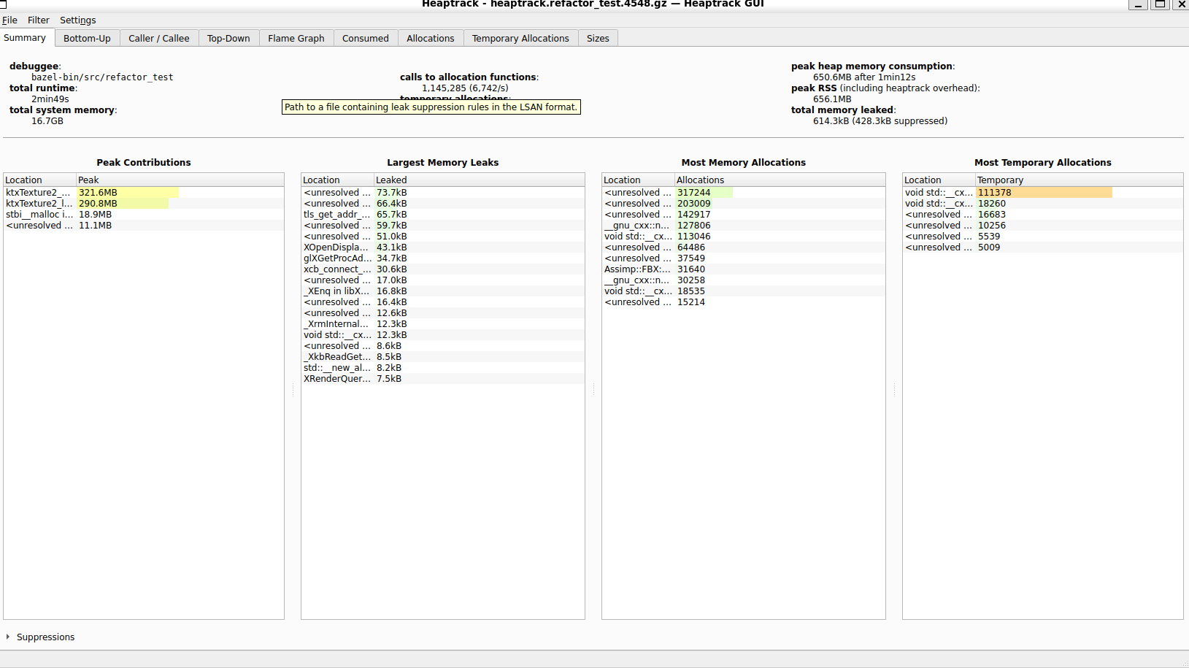
Task: Open the Filter menu
Action: (38, 20)
